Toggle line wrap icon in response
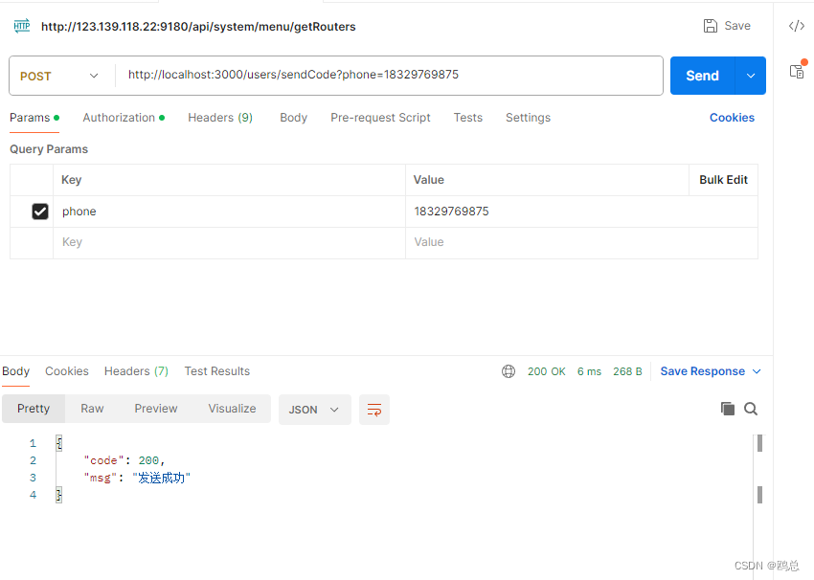814x580 pixels. 374,410
